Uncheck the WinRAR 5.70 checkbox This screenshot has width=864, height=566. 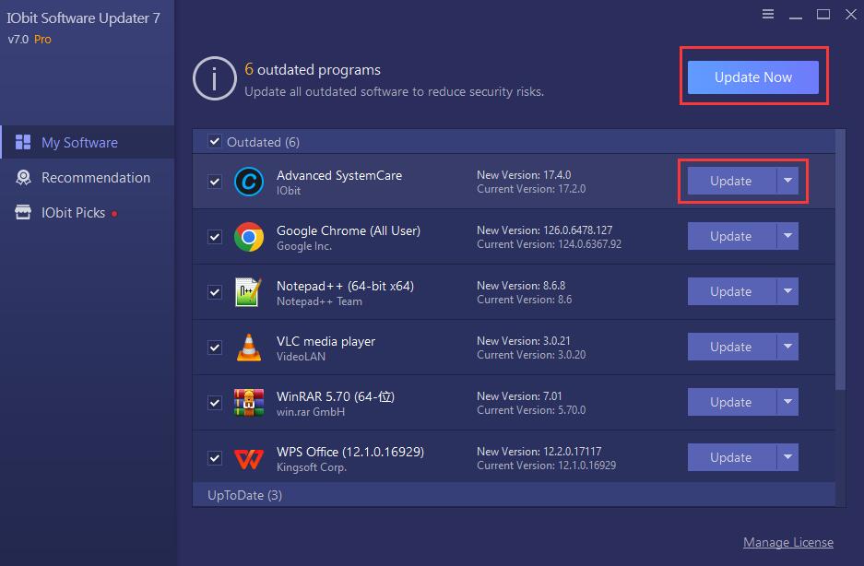215,402
